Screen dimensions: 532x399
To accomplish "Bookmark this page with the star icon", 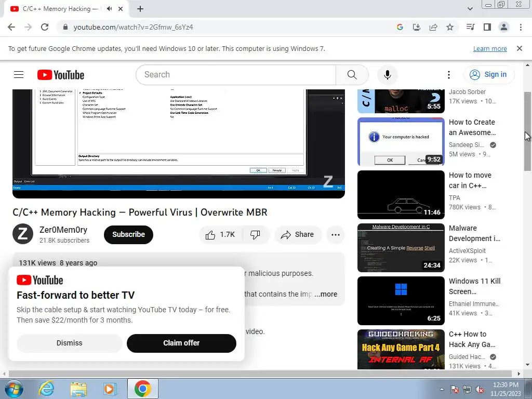I will 450,27.
